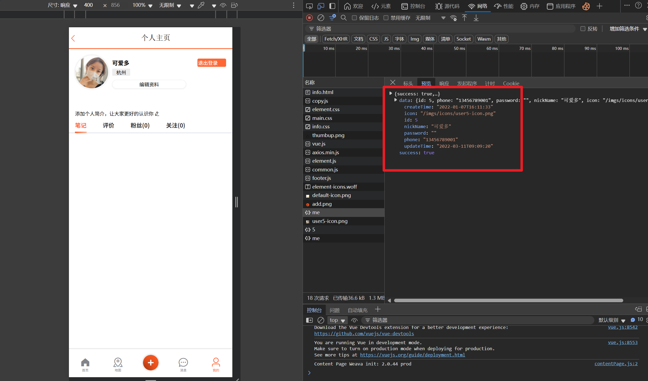Open the map tab in footer

point(118,364)
